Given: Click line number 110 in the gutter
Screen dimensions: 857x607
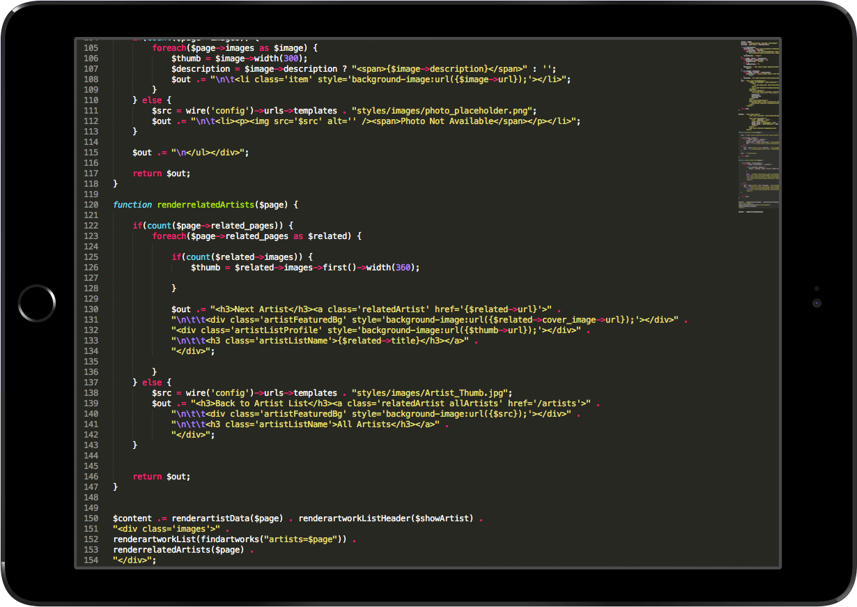Looking at the screenshot, I should point(91,100).
